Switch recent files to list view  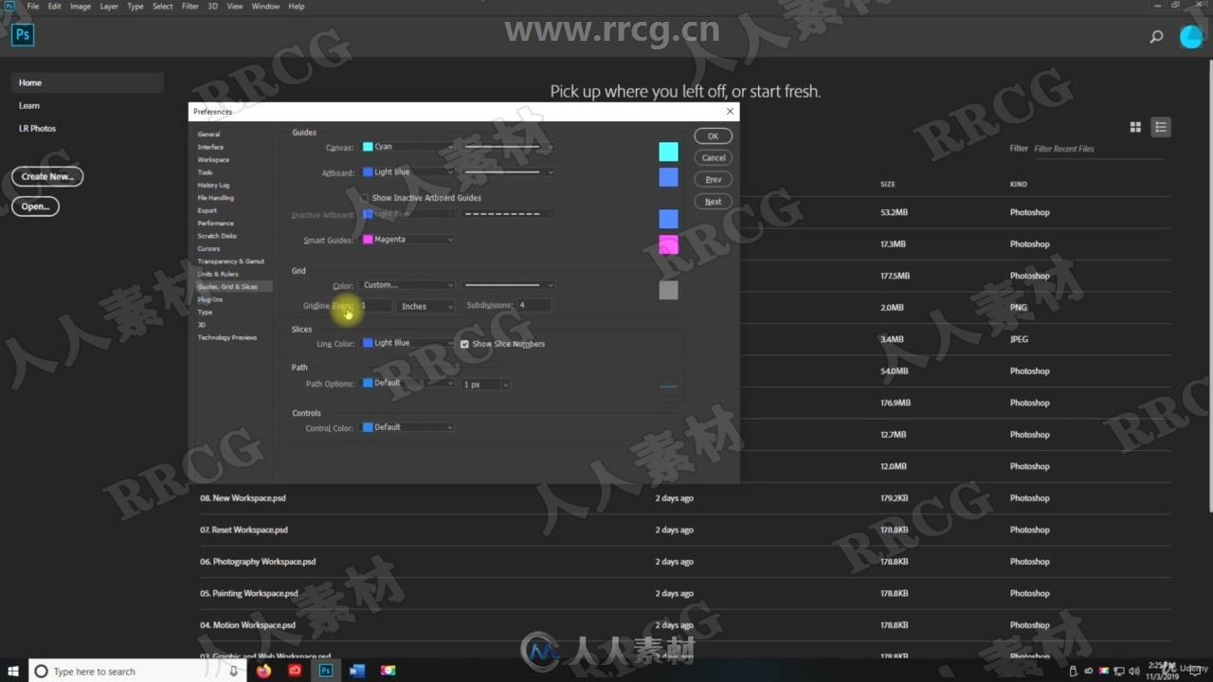pos(1161,127)
